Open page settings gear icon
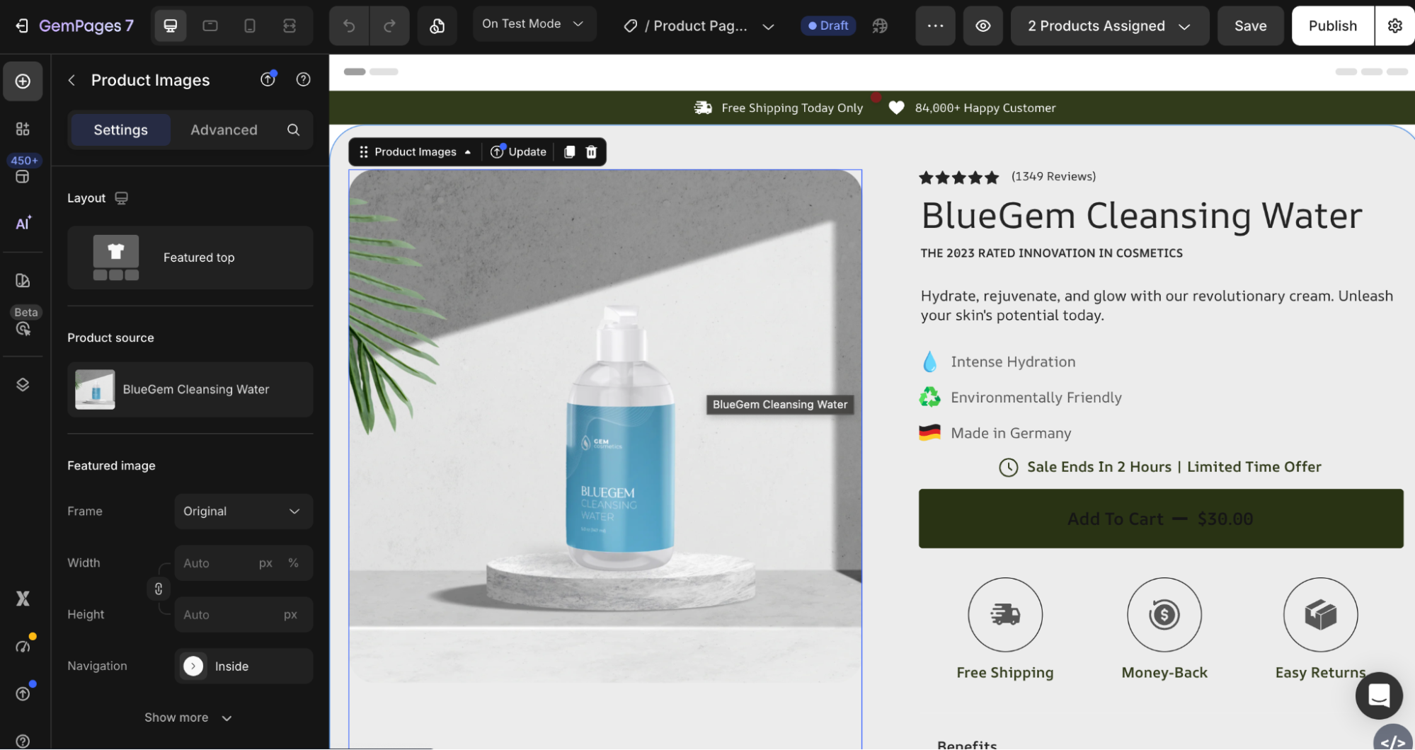Viewport: 1415px width, 750px height. coord(1394,25)
